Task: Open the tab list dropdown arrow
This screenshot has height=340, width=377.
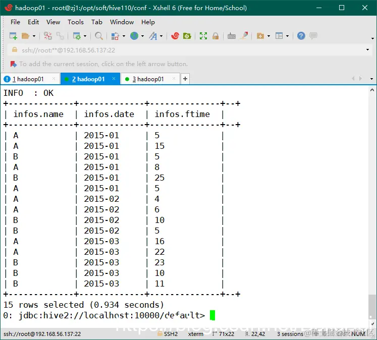Action: 372,79
